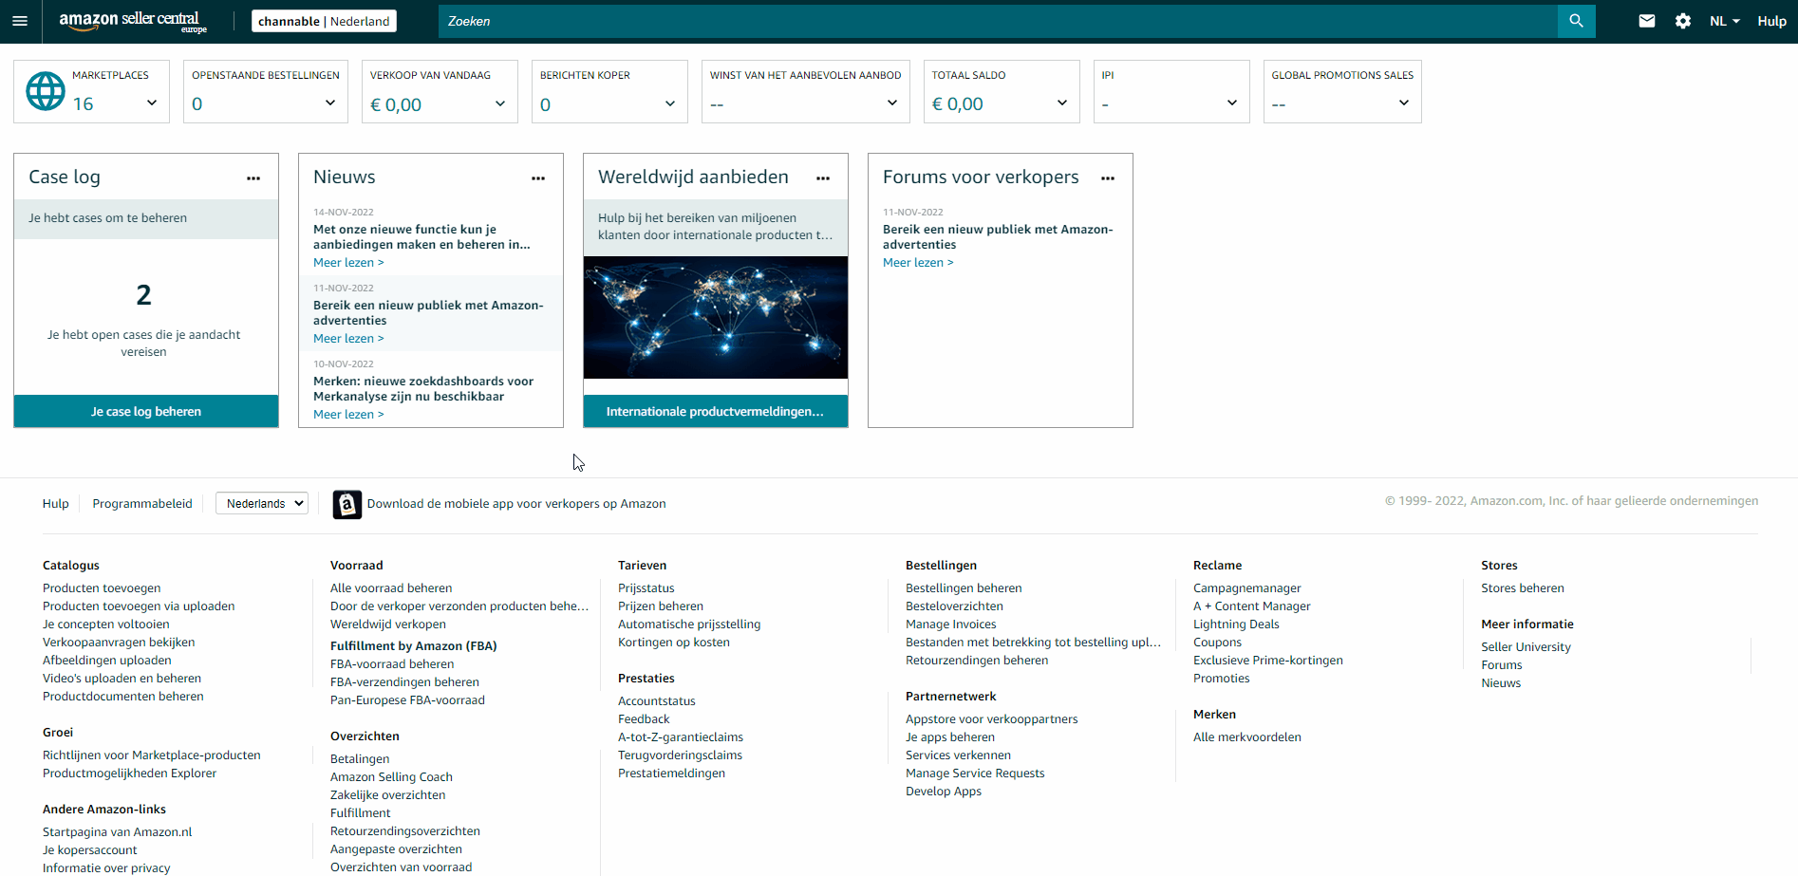Expand Verkoop van vandaag dropdown

click(x=500, y=103)
